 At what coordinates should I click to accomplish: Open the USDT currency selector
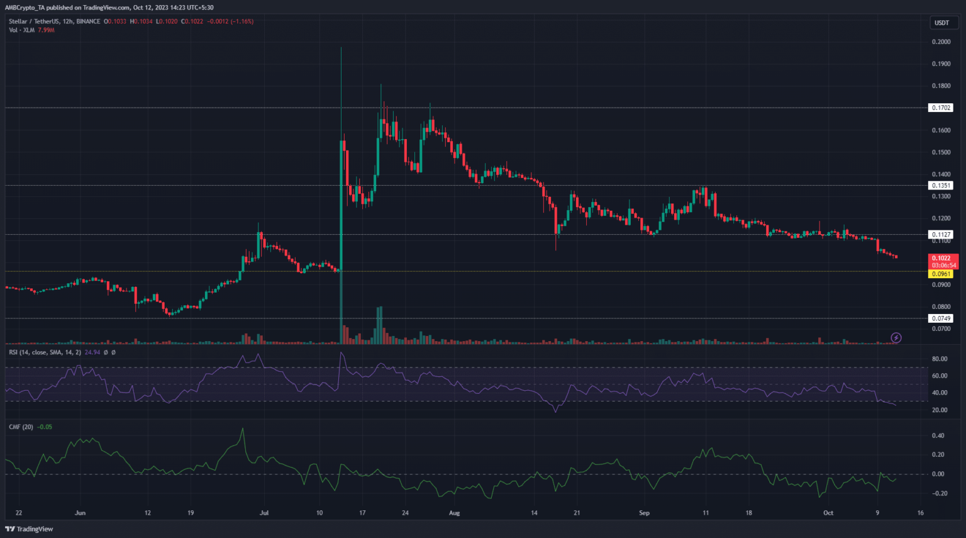pyautogui.click(x=941, y=23)
